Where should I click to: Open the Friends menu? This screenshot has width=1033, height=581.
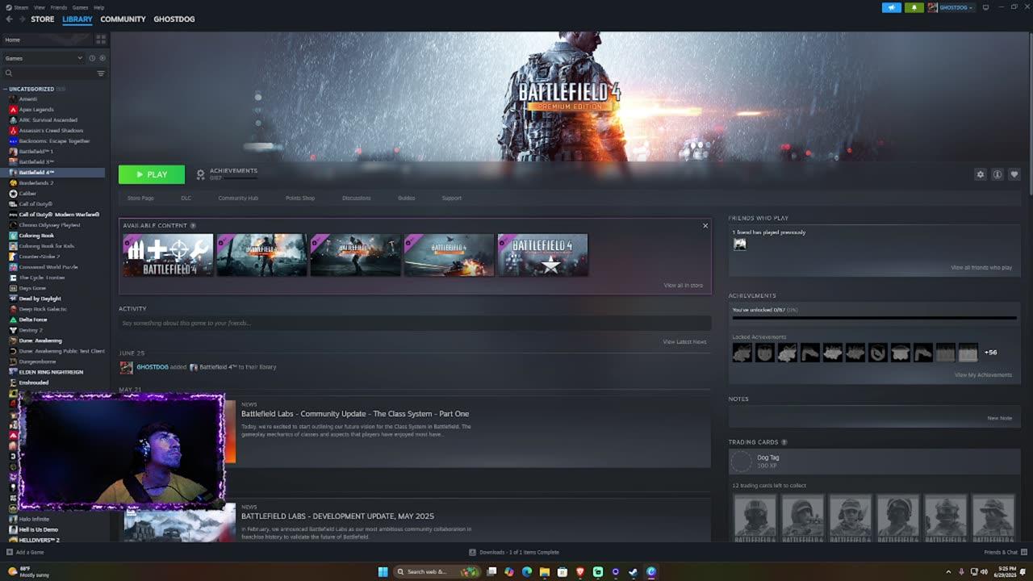click(x=59, y=7)
